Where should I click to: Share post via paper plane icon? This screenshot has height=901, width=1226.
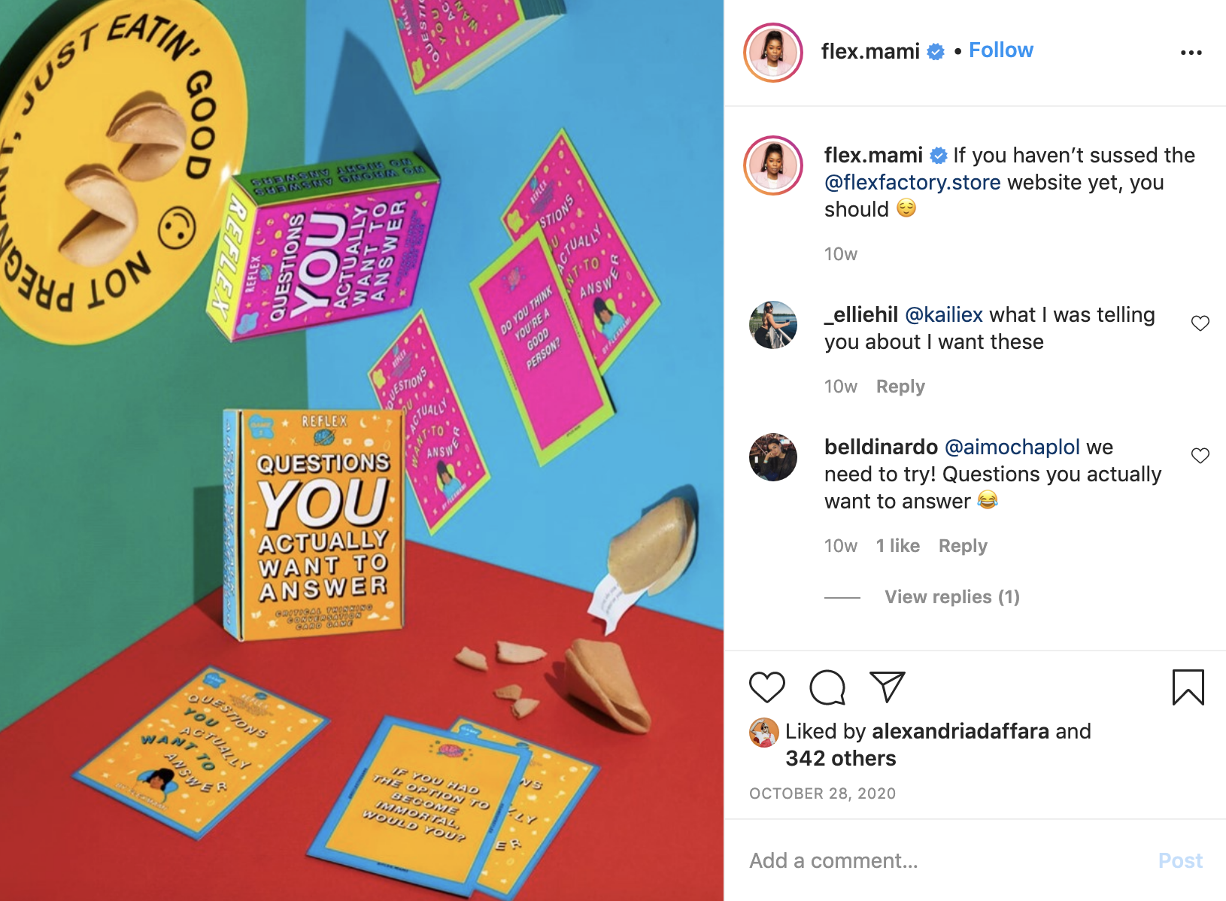[888, 687]
